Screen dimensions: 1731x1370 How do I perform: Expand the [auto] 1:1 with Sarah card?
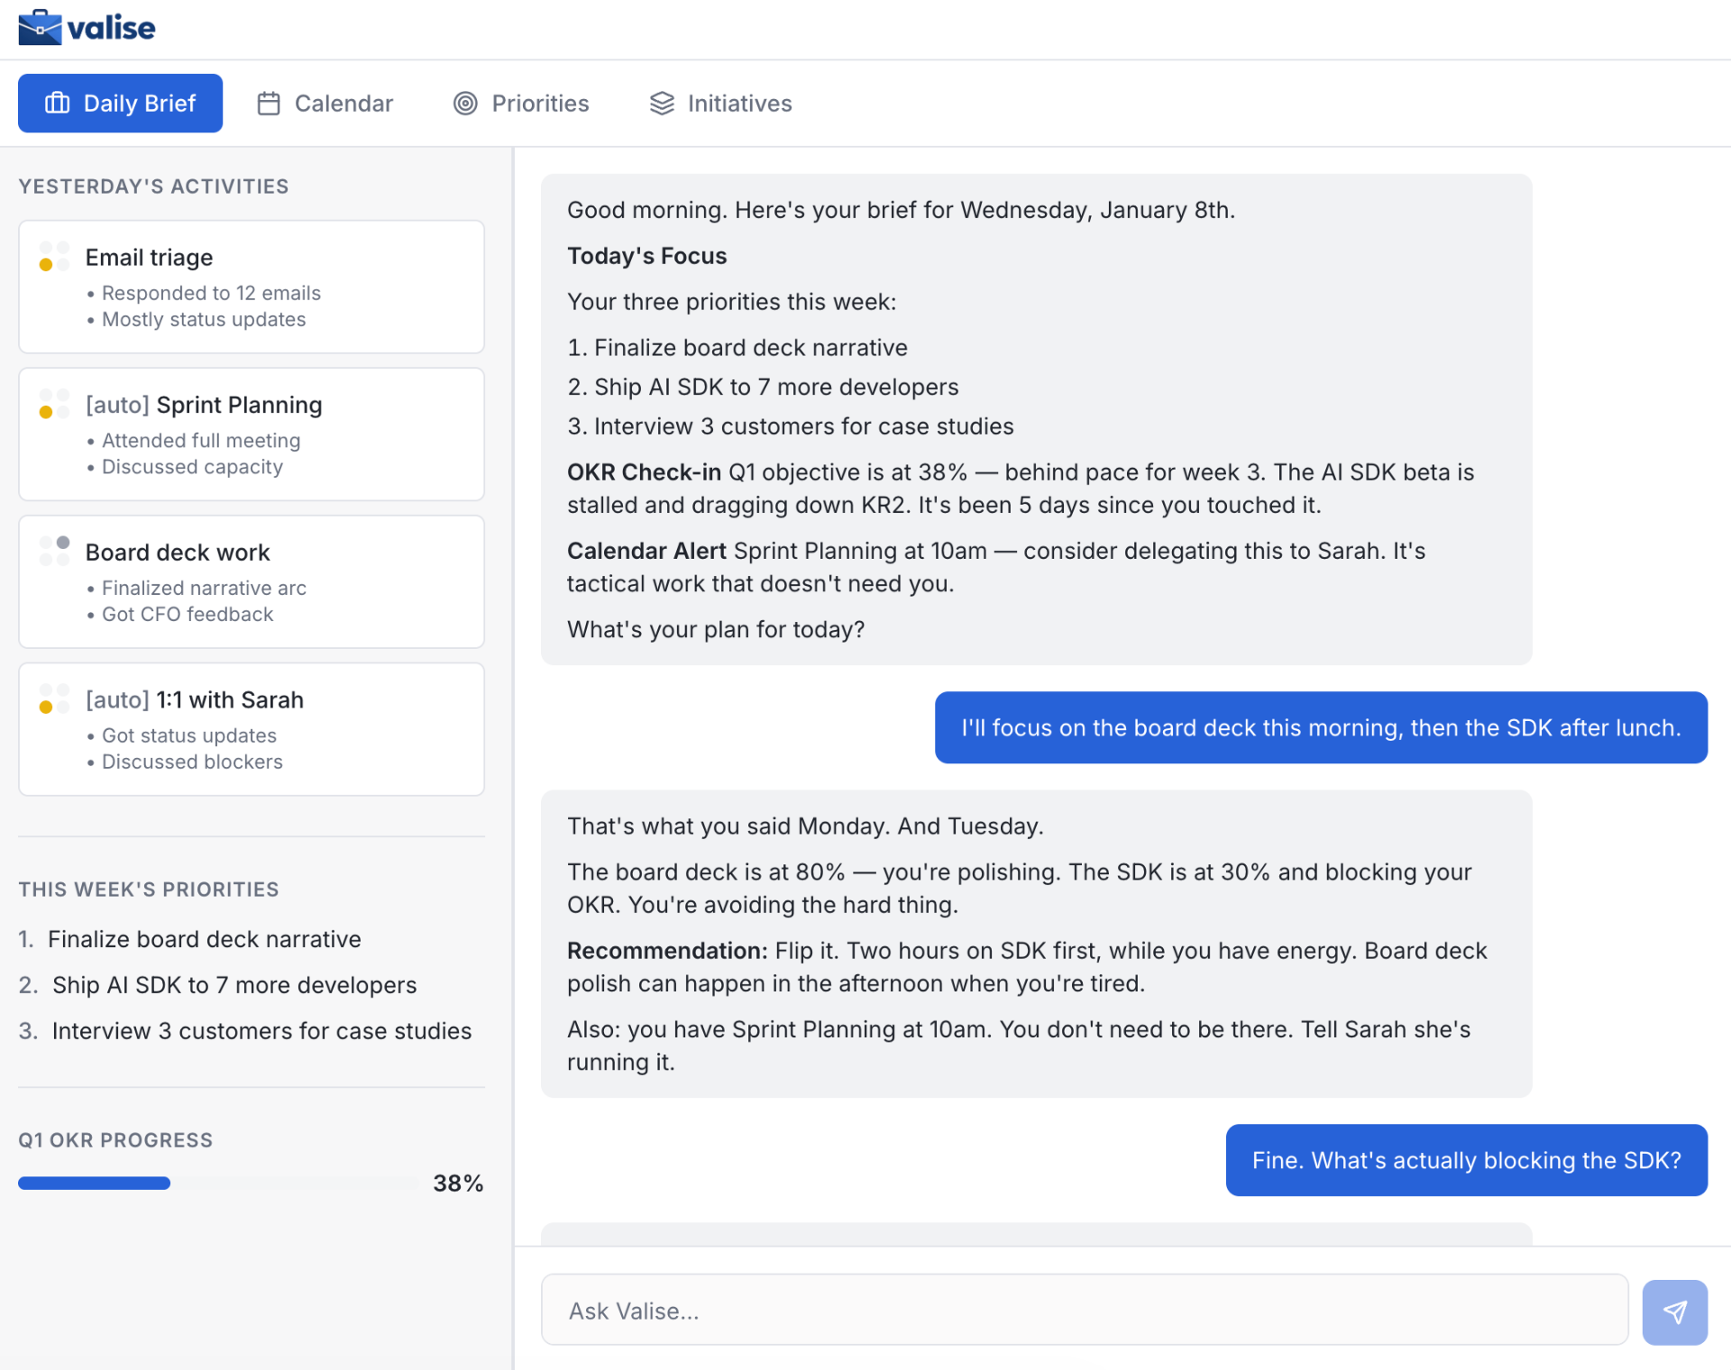click(x=251, y=728)
